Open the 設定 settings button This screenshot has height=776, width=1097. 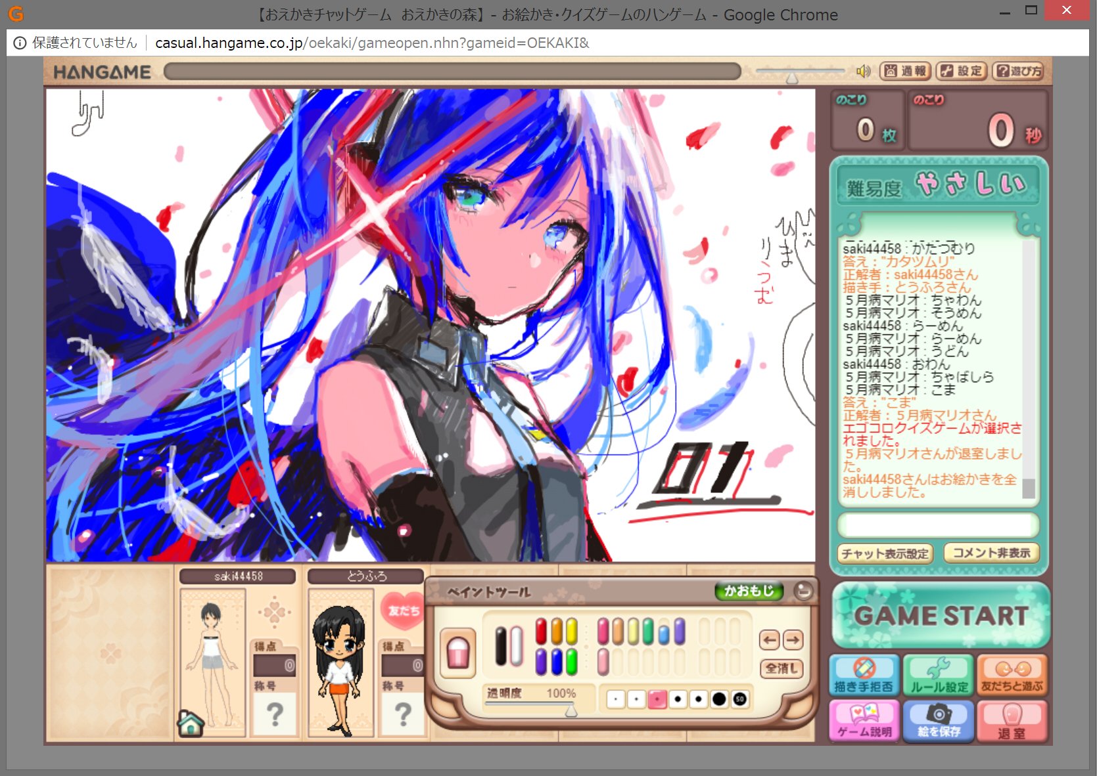[962, 71]
